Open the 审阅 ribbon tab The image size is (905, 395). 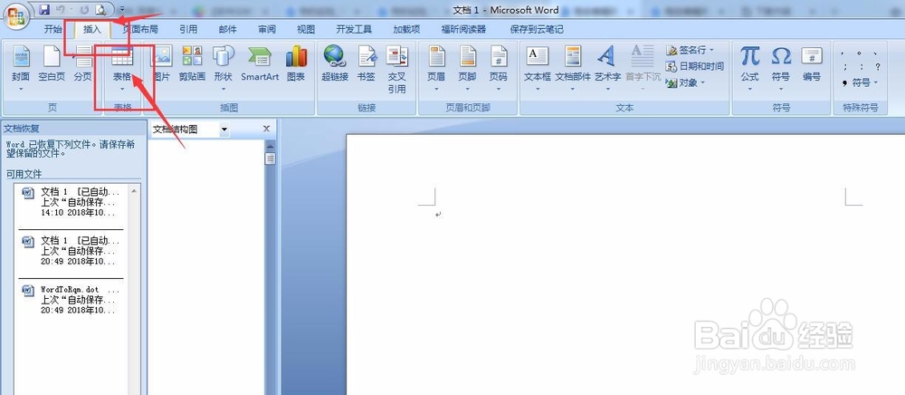[x=267, y=30]
